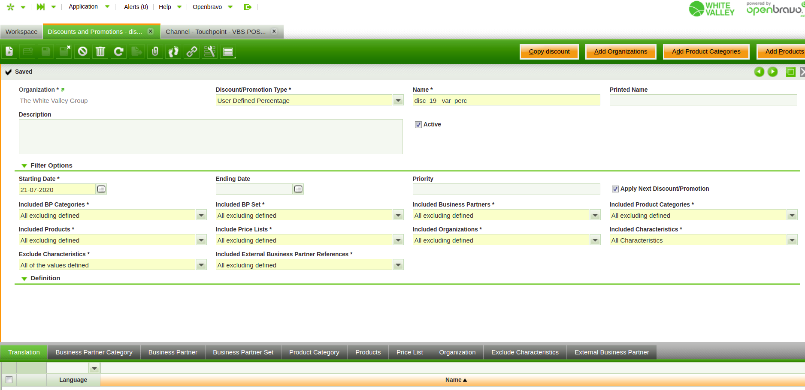Screen dimensions: 805x390
Task: Open attachments with the paperclip icon
Action: tap(155, 52)
